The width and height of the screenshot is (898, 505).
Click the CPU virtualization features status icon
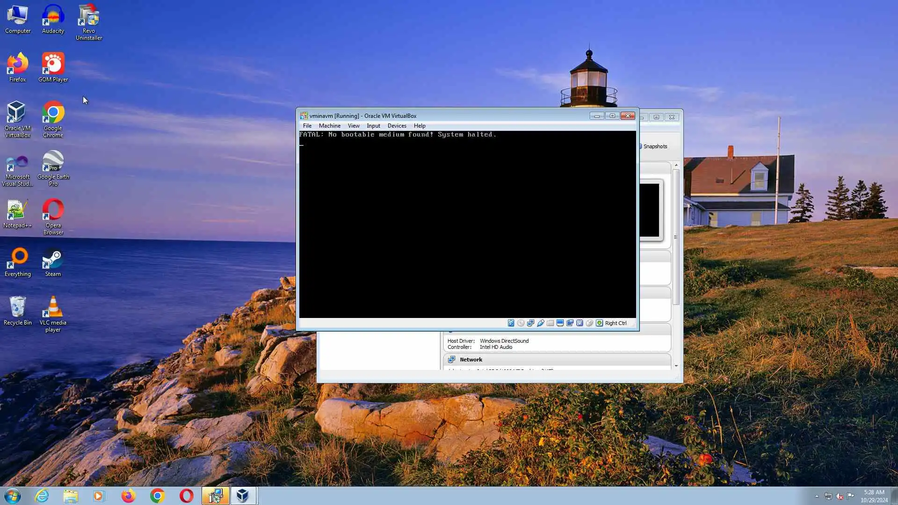(x=579, y=323)
